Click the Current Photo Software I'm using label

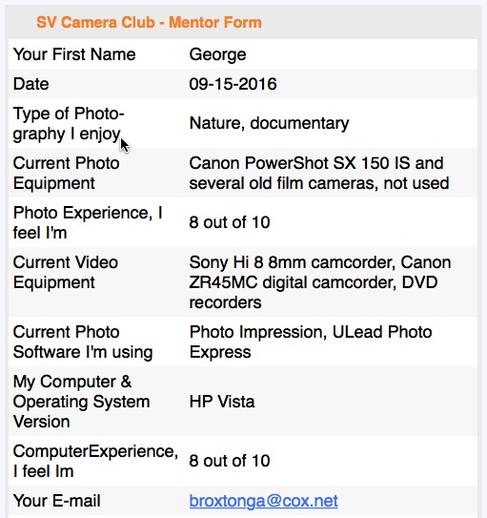click(83, 342)
